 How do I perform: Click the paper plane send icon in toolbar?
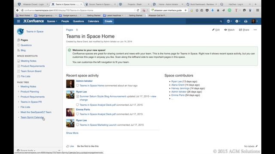click(x=223, y=10)
